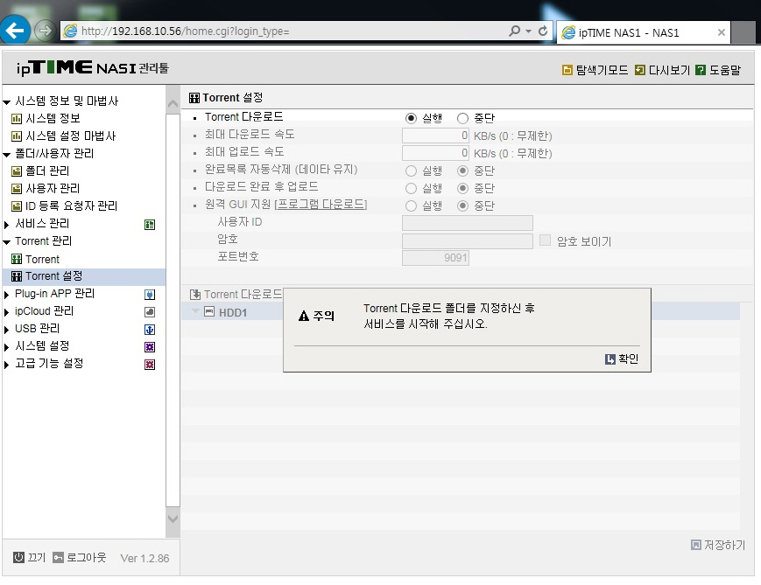Click the sidebar scrollbar down arrow

[173, 519]
